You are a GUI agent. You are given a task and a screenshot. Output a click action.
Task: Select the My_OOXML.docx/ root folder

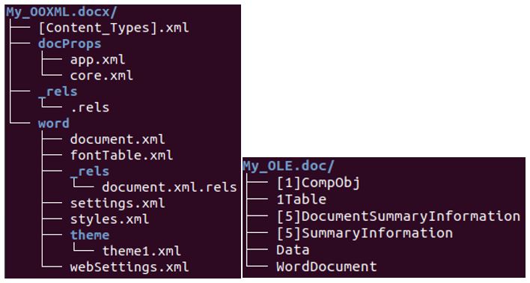(x=61, y=12)
